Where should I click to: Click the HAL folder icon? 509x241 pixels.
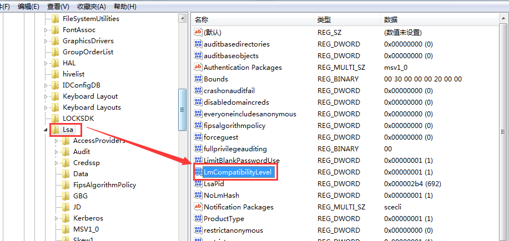(55, 63)
